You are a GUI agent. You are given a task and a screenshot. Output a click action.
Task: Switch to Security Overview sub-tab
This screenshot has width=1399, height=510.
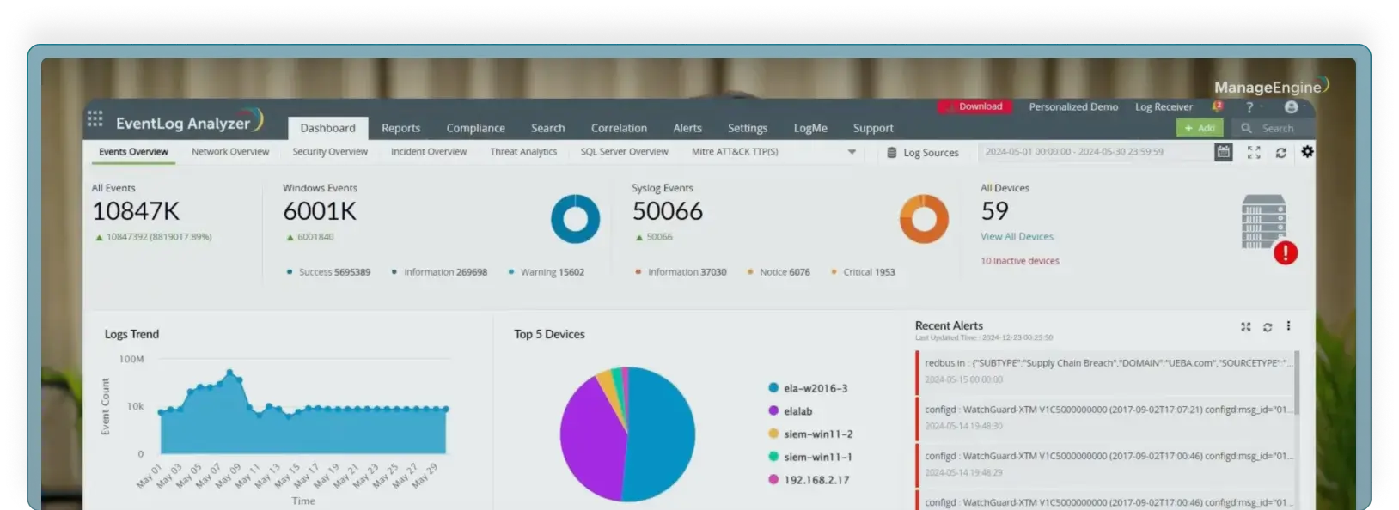(x=330, y=152)
